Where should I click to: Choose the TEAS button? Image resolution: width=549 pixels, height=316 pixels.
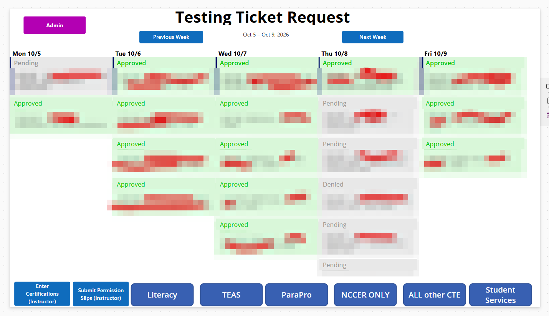click(x=232, y=295)
